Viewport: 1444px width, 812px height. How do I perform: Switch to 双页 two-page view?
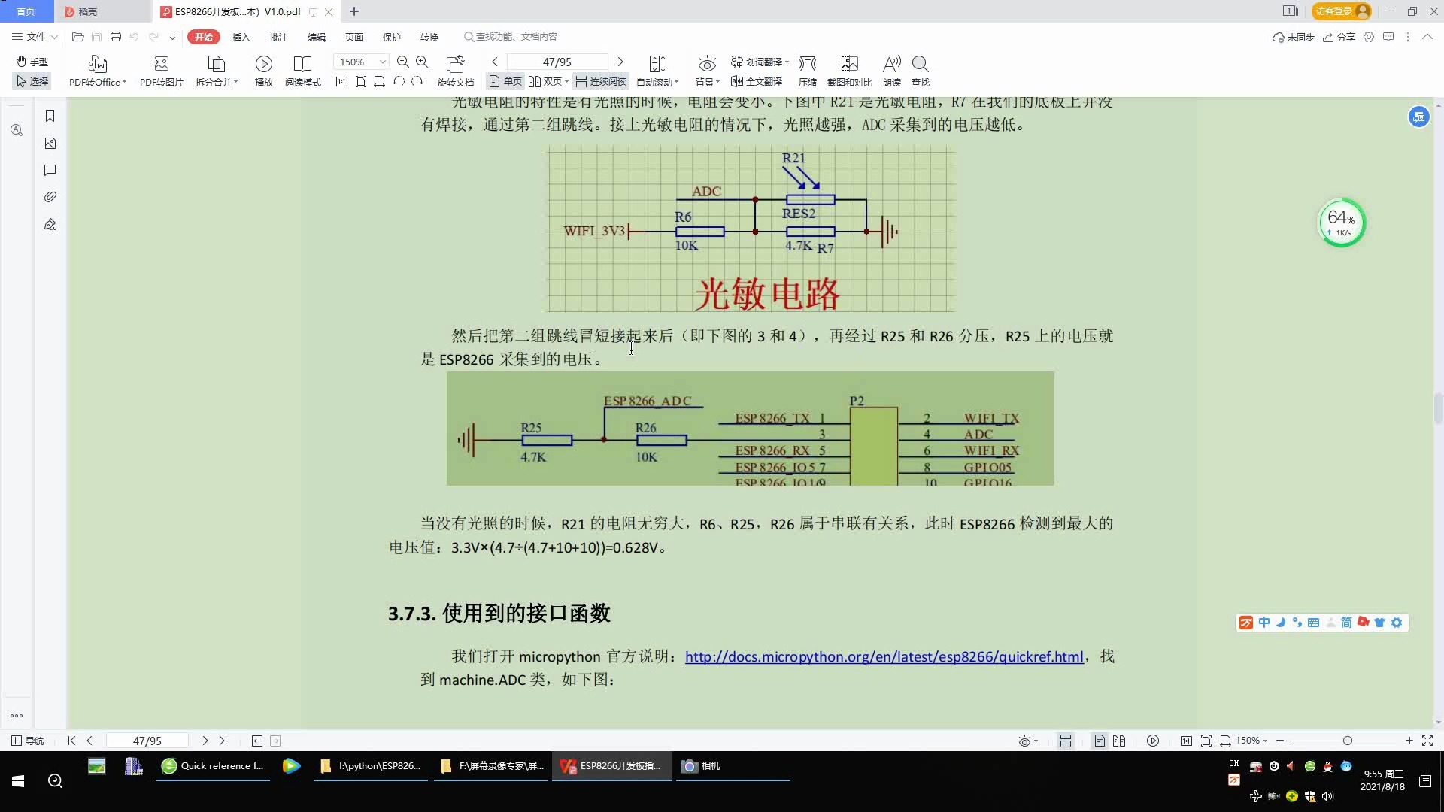click(x=545, y=81)
